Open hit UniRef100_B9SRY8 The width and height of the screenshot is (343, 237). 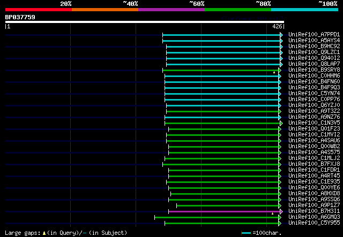click(314, 70)
